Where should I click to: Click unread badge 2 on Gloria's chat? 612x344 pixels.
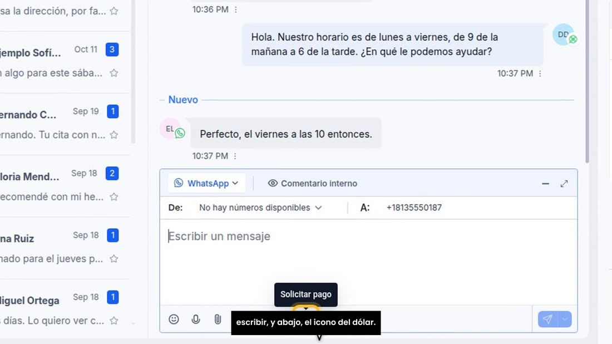coord(112,173)
